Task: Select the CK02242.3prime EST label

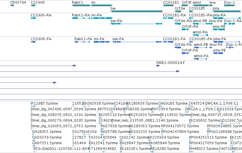Action: pyautogui.click(x=134, y=137)
